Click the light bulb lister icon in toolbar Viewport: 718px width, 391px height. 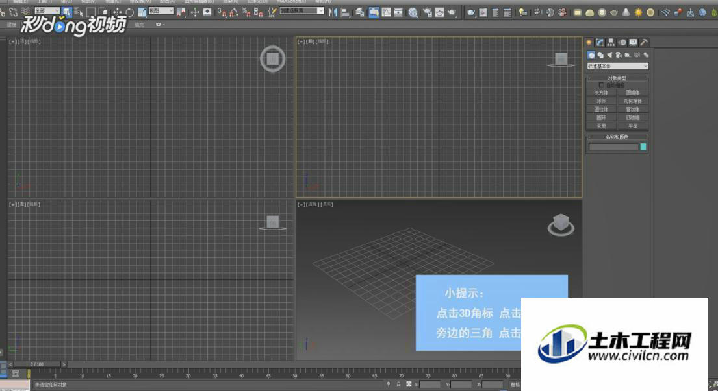pyautogui.click(x=522, y=12)
